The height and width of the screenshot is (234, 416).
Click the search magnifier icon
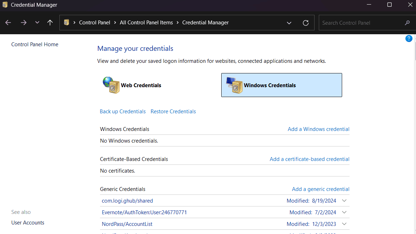[x=407, y=23]
